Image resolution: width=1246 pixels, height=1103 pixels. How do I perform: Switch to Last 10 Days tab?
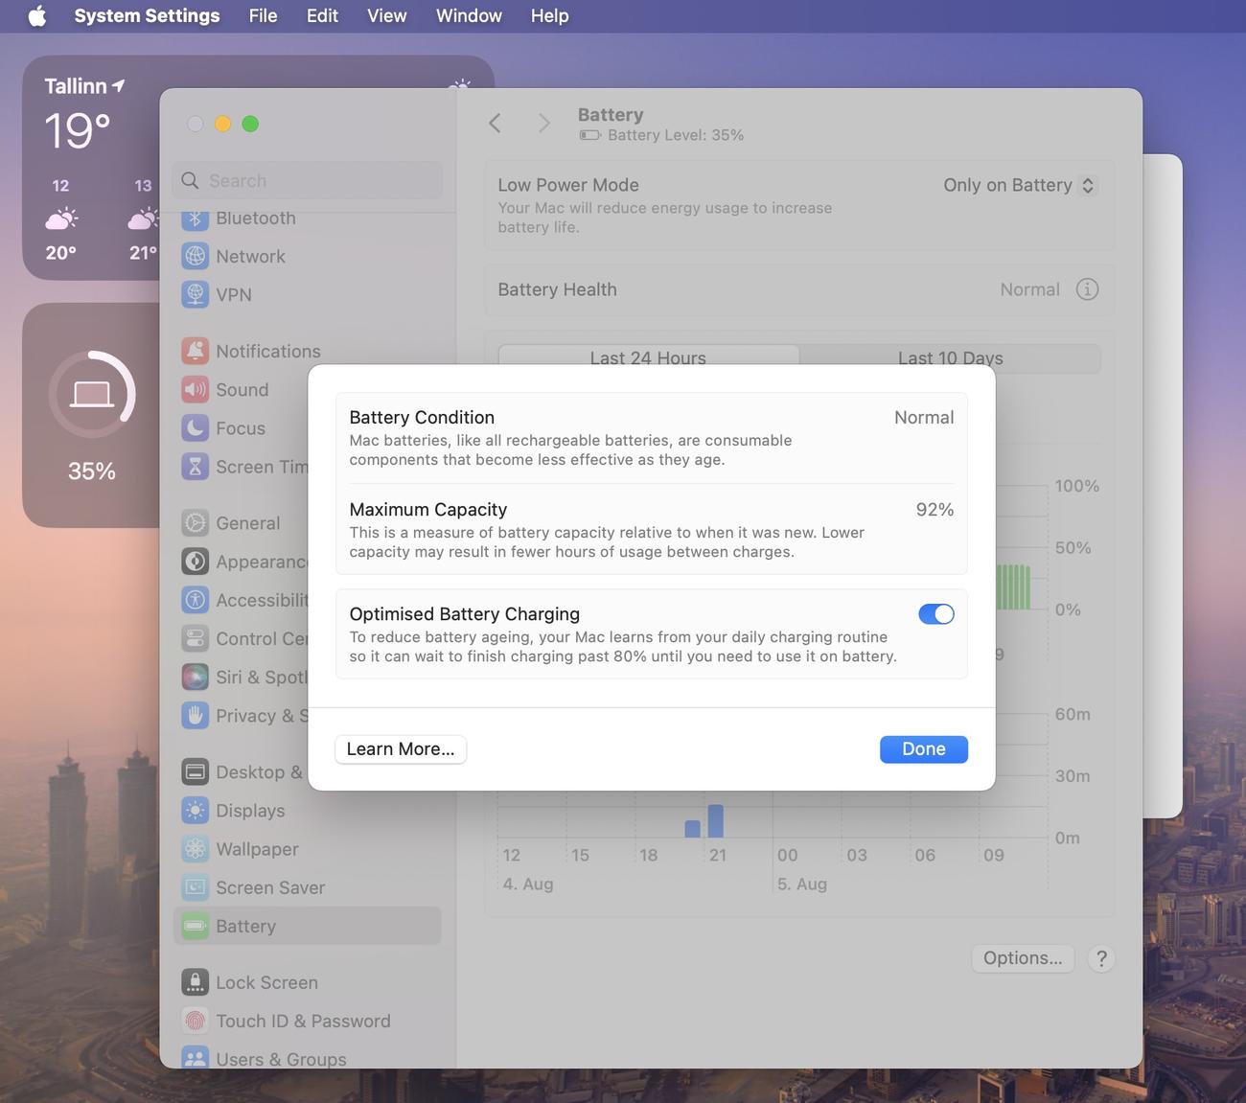click(950, 357)
